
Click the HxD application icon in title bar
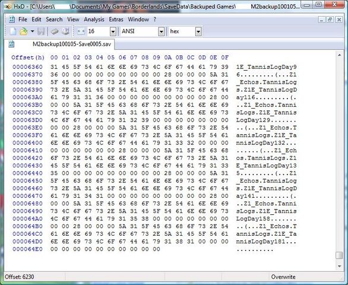pos(8,7)
